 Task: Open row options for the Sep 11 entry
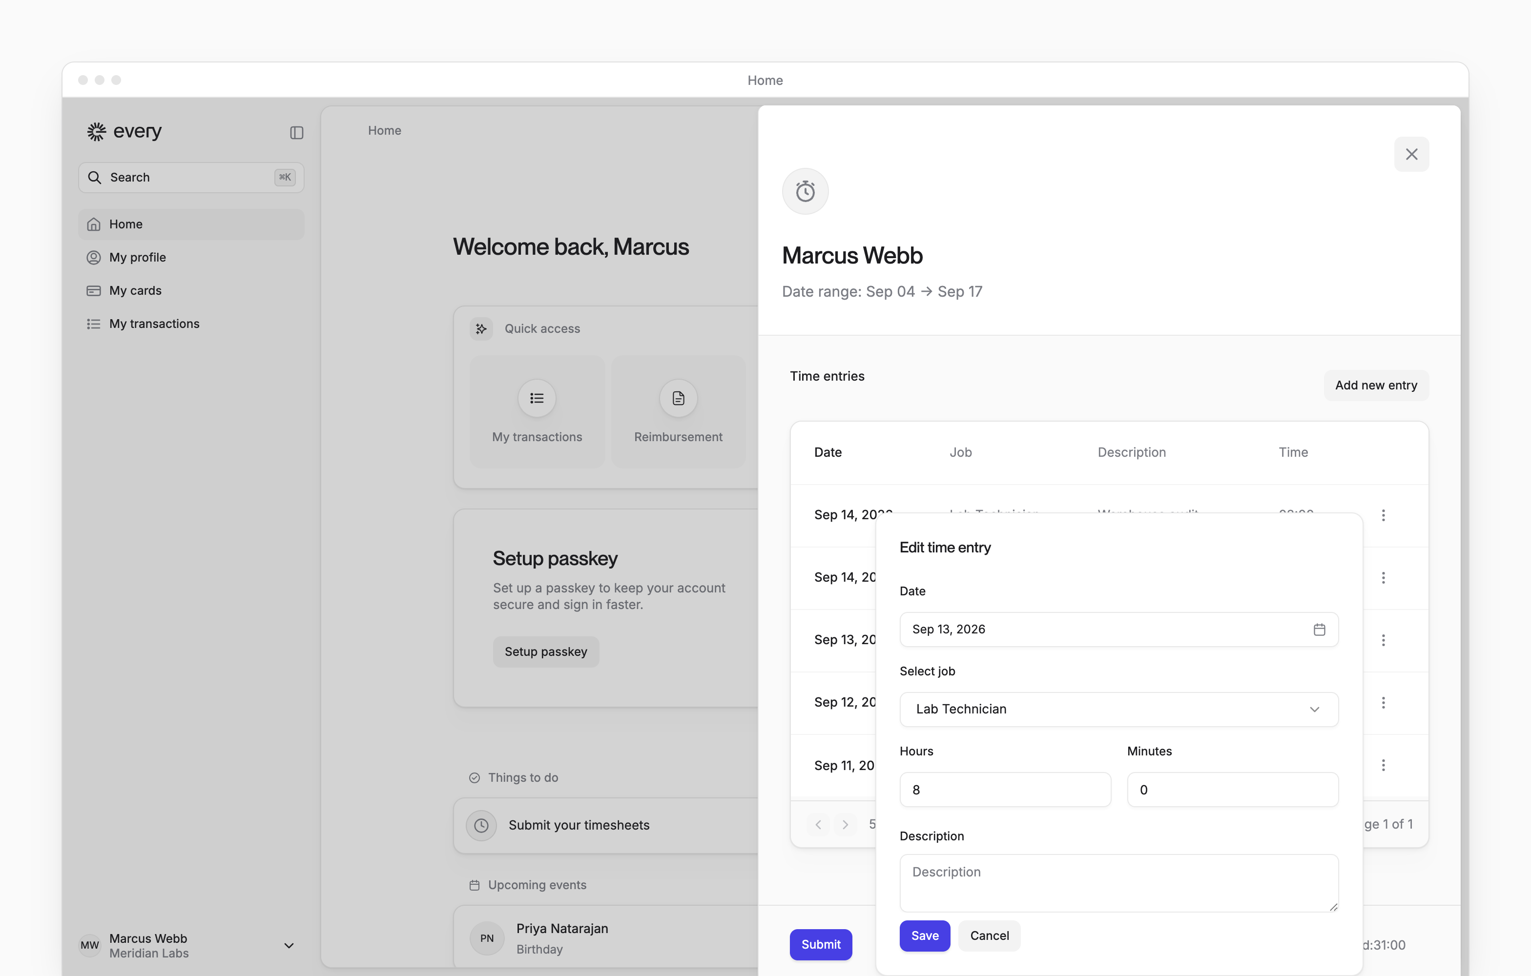pos(1383,765)
